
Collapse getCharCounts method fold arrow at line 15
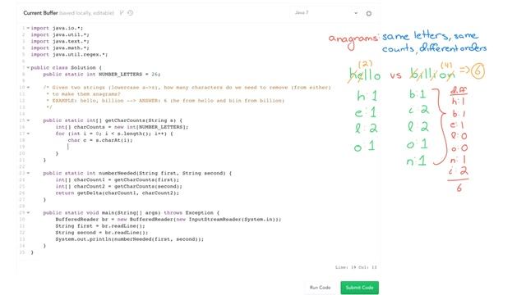click(x=28, y=120)
